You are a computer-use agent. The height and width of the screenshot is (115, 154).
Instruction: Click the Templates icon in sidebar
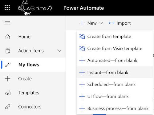[x=8, y=93]
